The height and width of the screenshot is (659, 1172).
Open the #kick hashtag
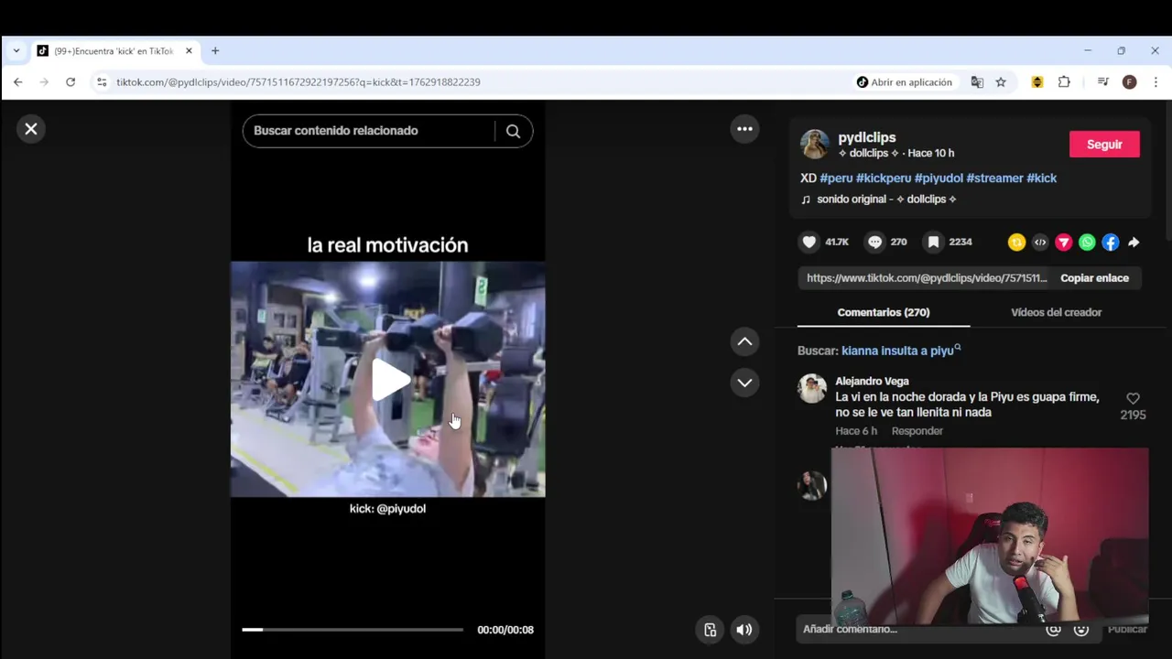(x=1041, y=178)
